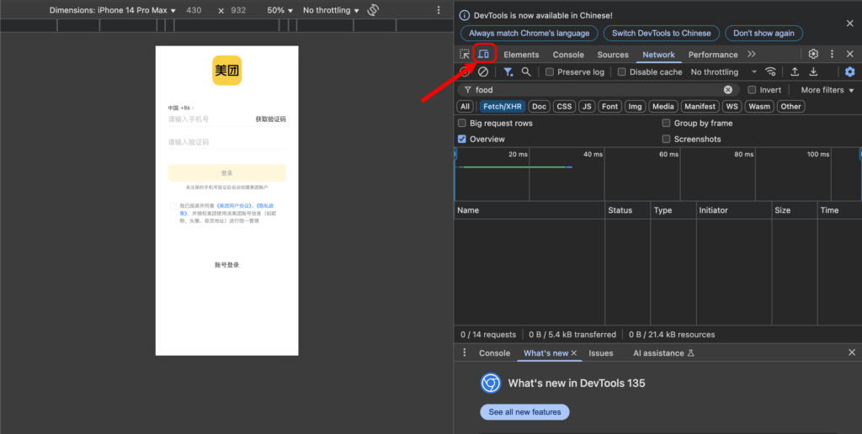The height and width of the screenshot is (434, 862).
Task: Clear the network log
Action: [483, 72]
